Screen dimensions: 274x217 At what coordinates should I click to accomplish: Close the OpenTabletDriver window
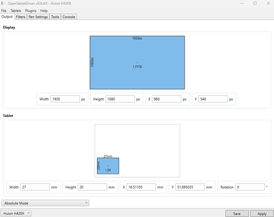point(268,3)
